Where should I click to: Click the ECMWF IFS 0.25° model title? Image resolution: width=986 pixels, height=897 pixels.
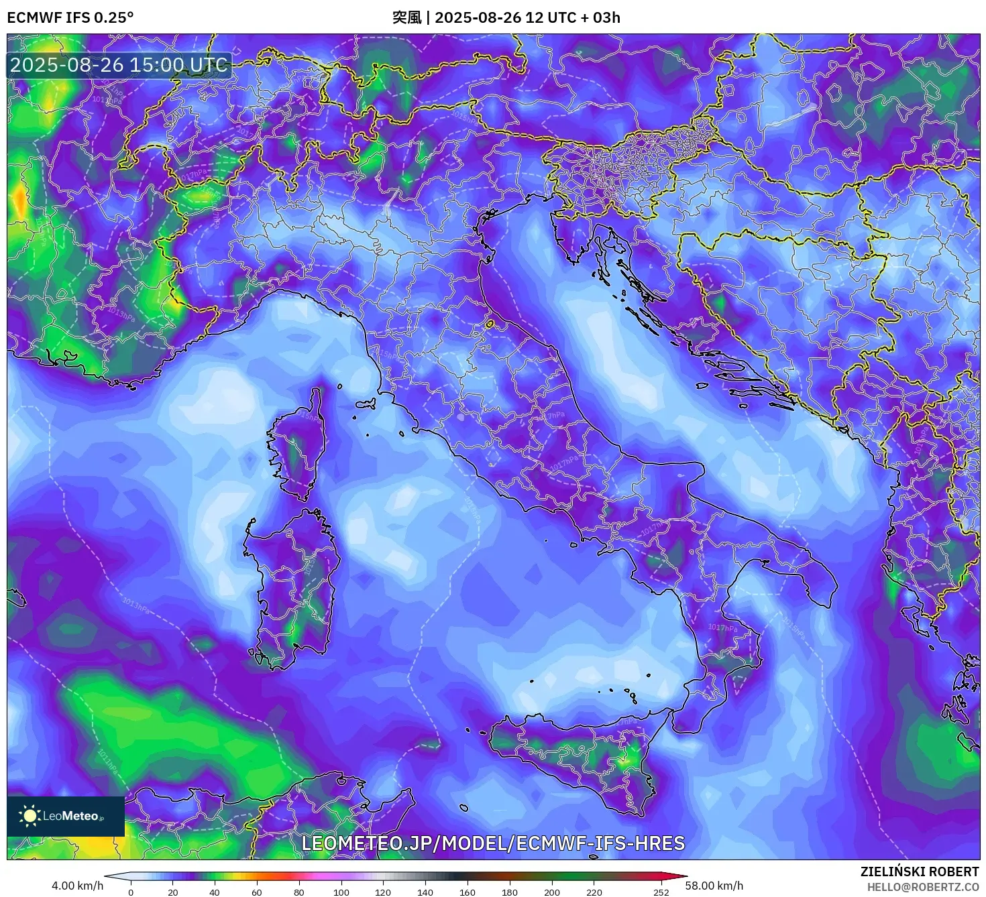click(70, 17)
